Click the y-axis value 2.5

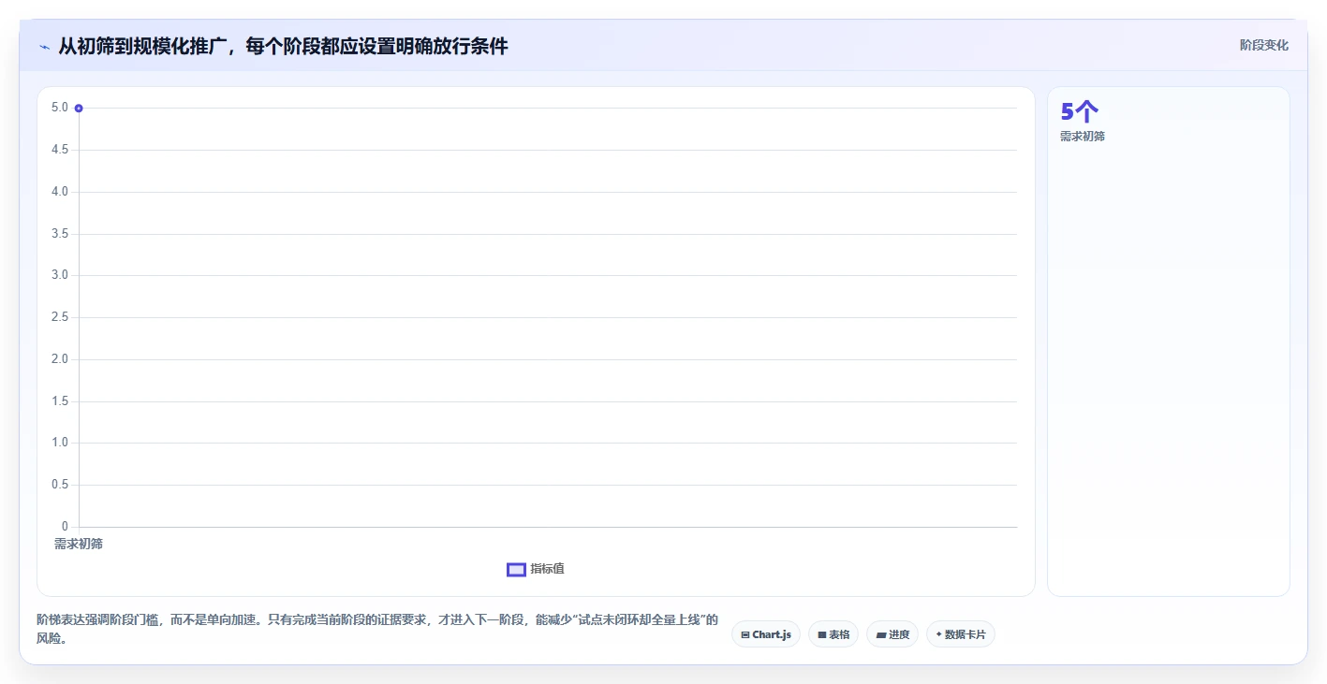point(60,317)
